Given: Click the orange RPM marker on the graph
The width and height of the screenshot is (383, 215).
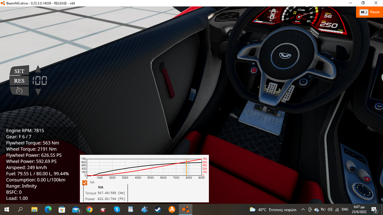Looking at the screenshot, I should tap(186, 167).
